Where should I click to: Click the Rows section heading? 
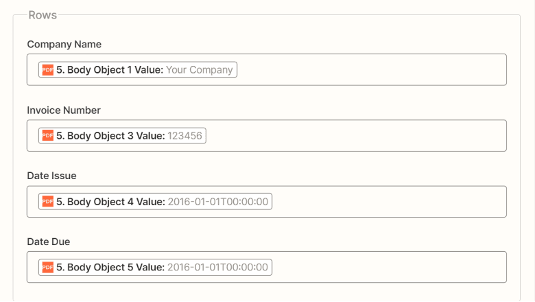coord(43,15)
